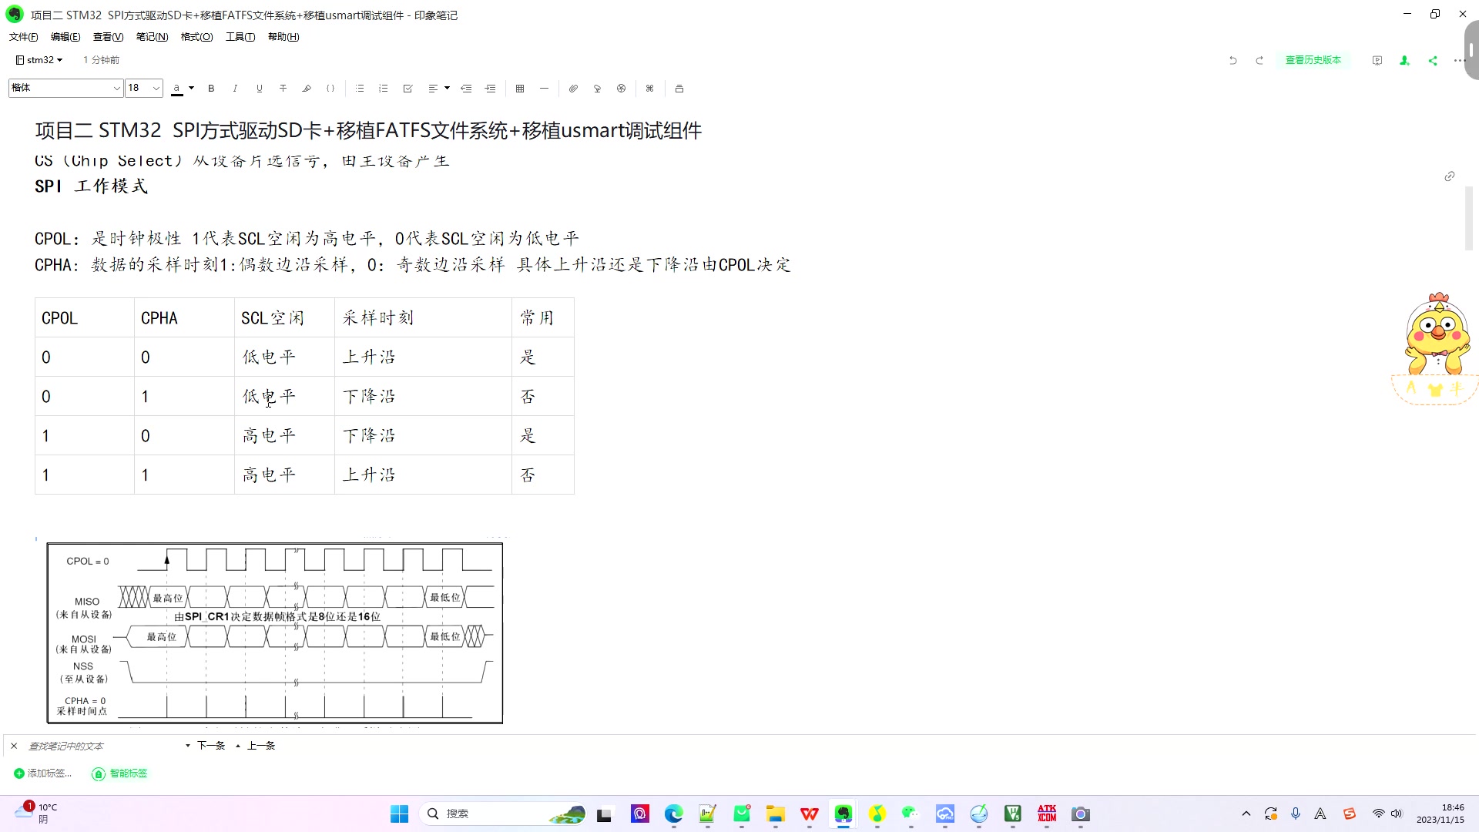Click the add collaborator icon
1479x832 pixels.
tap(1404, 60)
